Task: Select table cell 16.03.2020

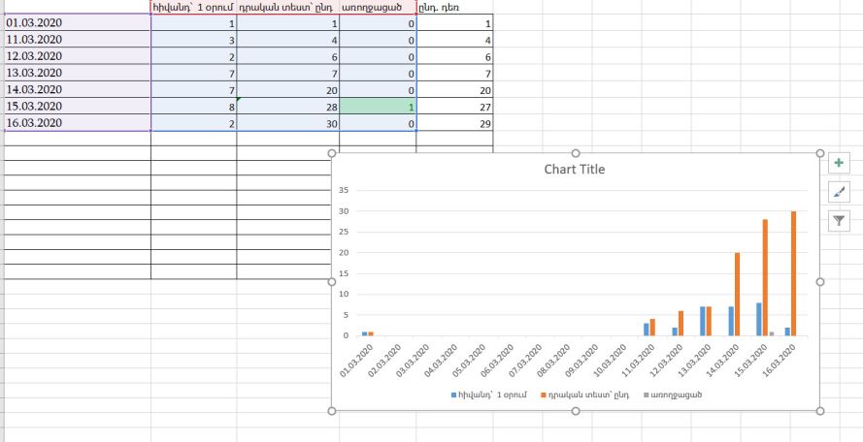Action: click(77, 122)
